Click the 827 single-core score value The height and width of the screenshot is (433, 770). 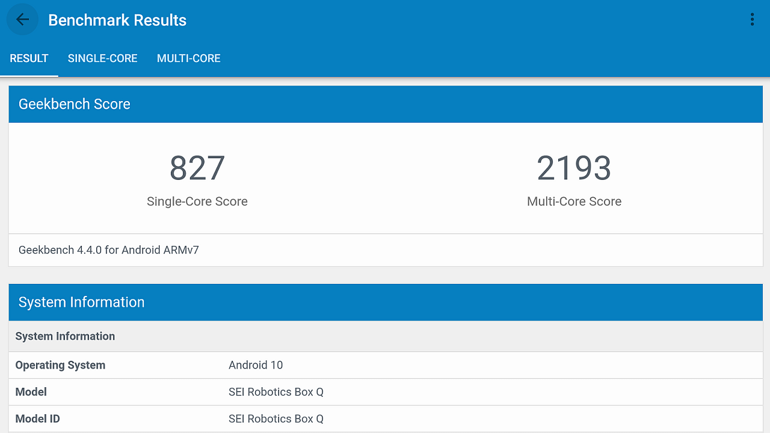pyautogui.click(x=197, y=168)
